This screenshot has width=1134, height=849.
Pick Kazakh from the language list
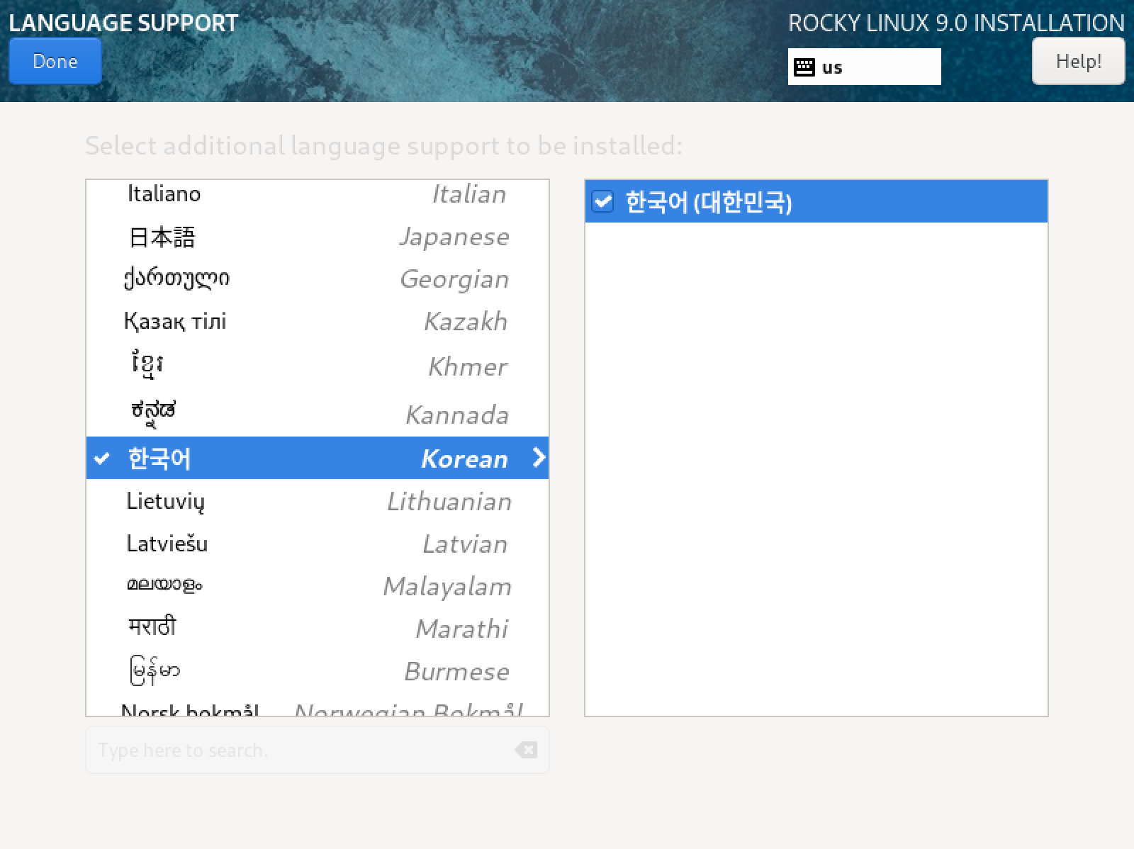[x=318, y=321]
